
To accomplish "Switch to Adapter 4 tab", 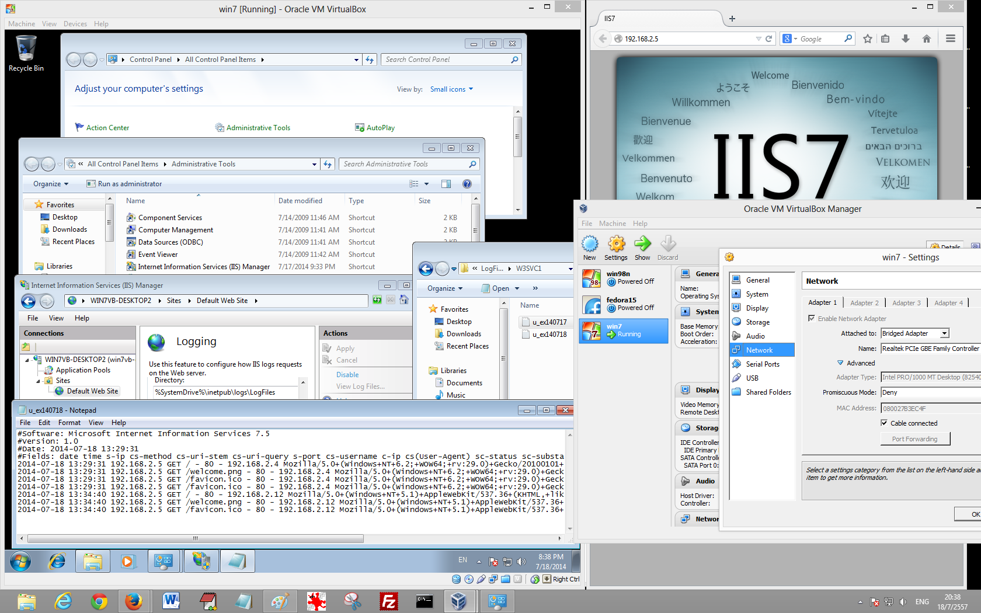I will 948,302.
